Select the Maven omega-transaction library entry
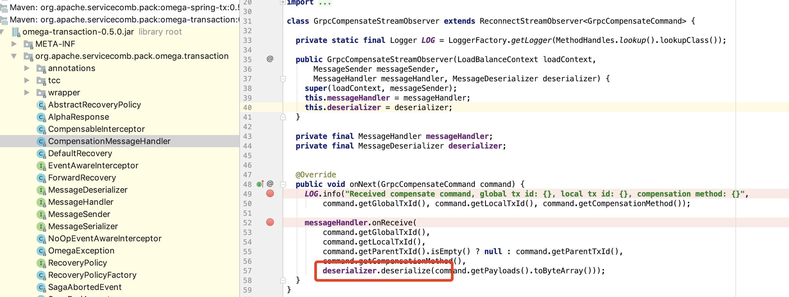This screenshot has height=297, width=789. (120, 20)
